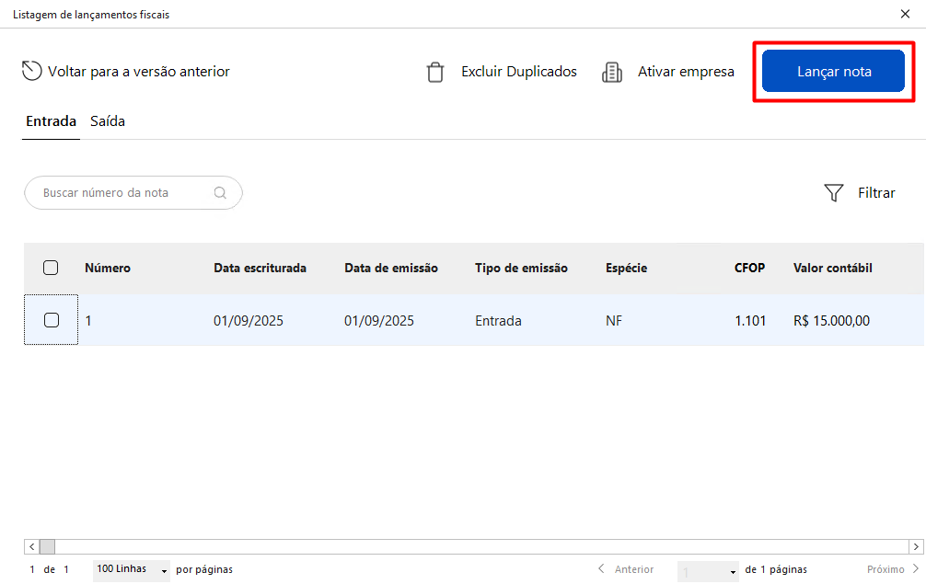Screen dimensions: 926x584
Task: Click the Data de emissão column header
Action: (x=391, y=268)
